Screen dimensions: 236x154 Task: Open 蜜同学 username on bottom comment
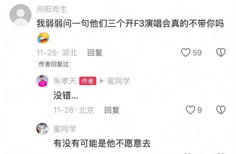[x=65, y=129]
